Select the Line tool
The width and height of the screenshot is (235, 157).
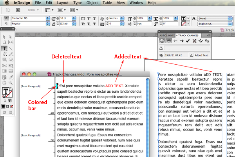pyautogui.click(x=11, y=48)
